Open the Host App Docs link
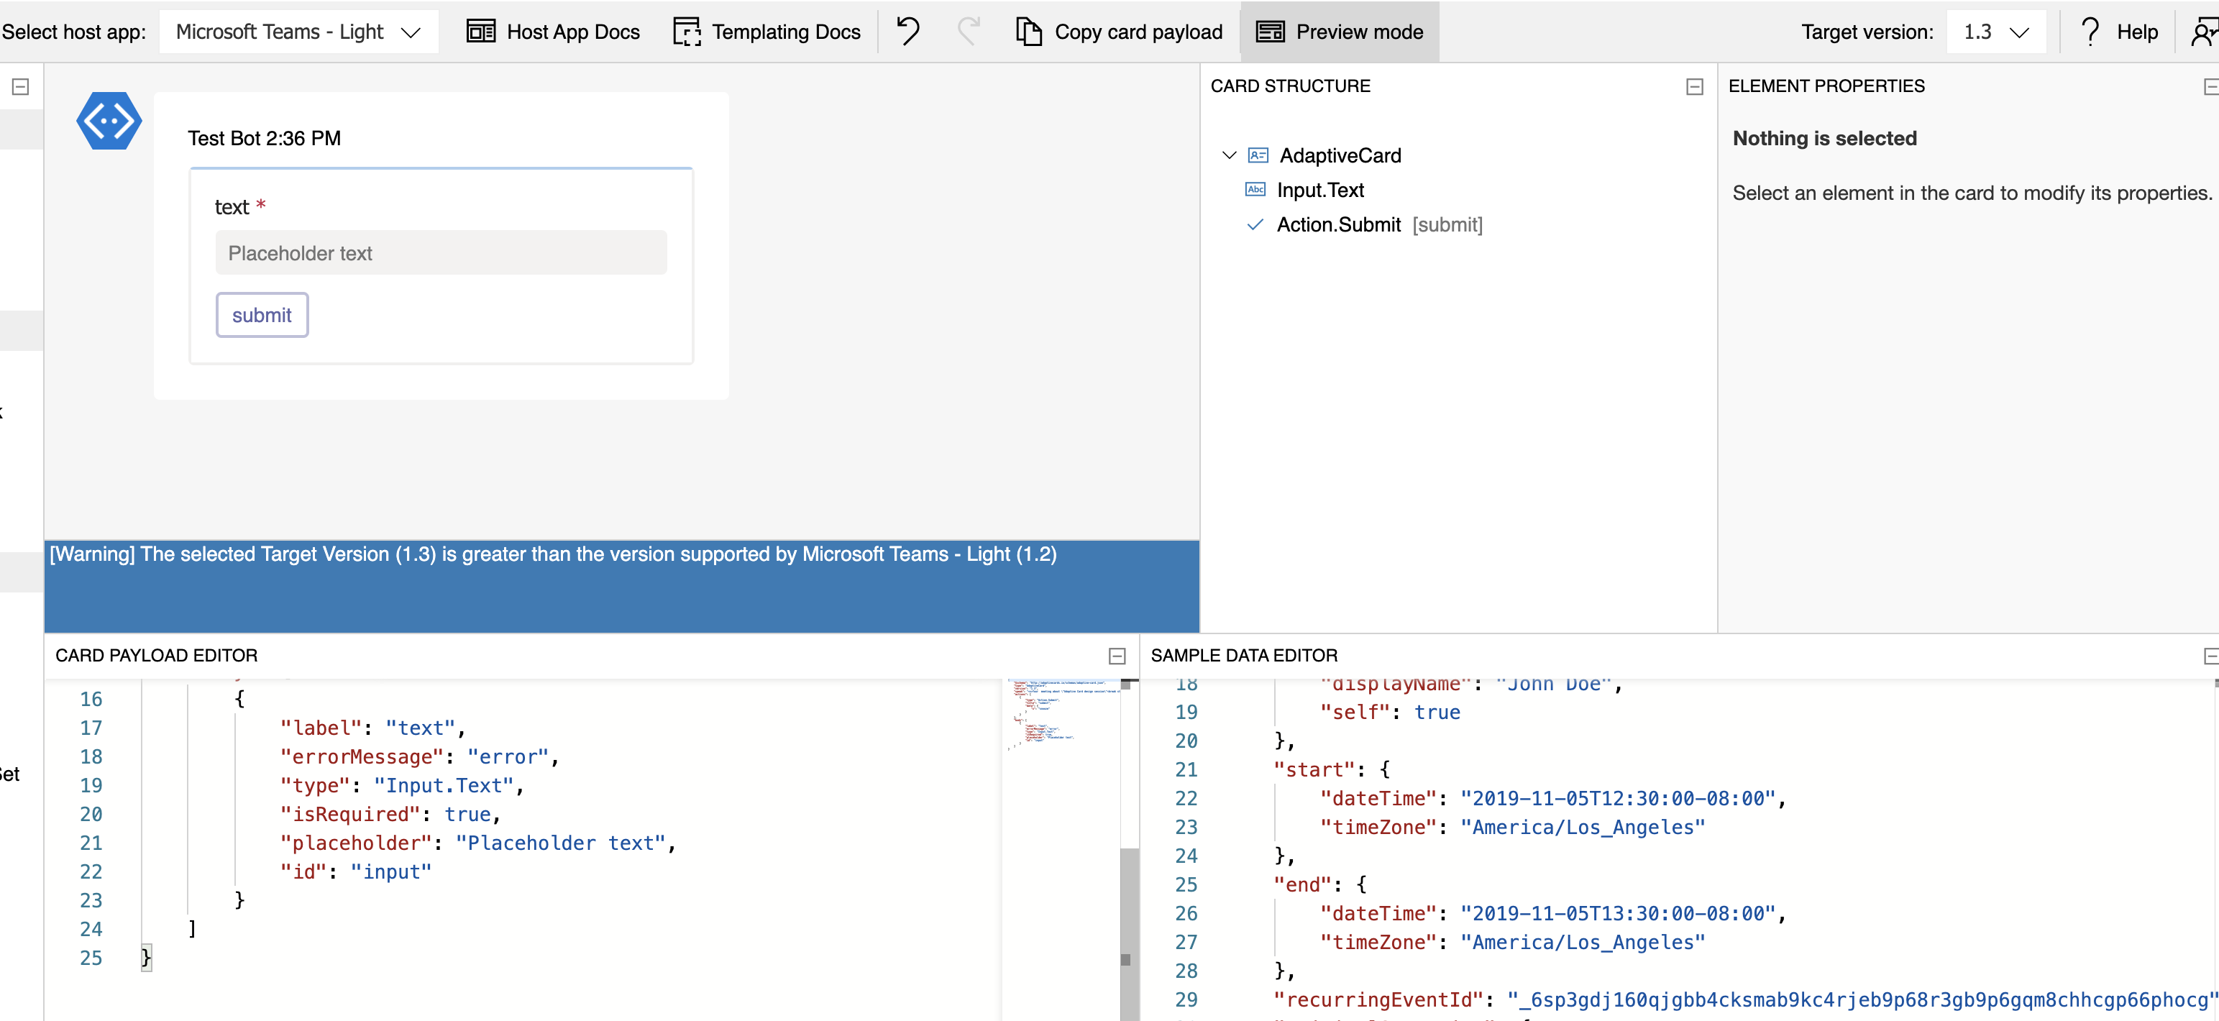Screen dimensions: 2219x1021 click(x=553, y=32)
